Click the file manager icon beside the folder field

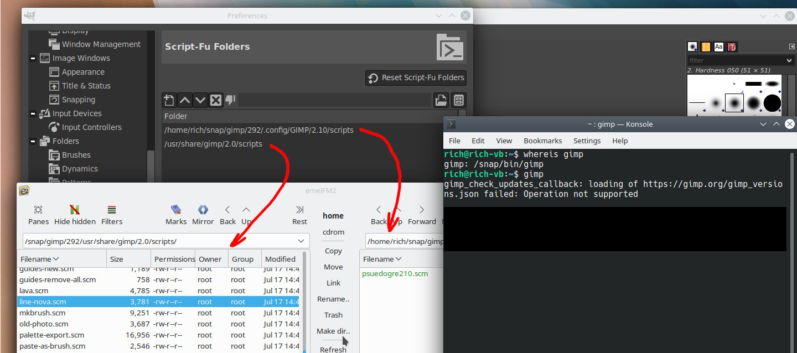[x=458, y=100]
